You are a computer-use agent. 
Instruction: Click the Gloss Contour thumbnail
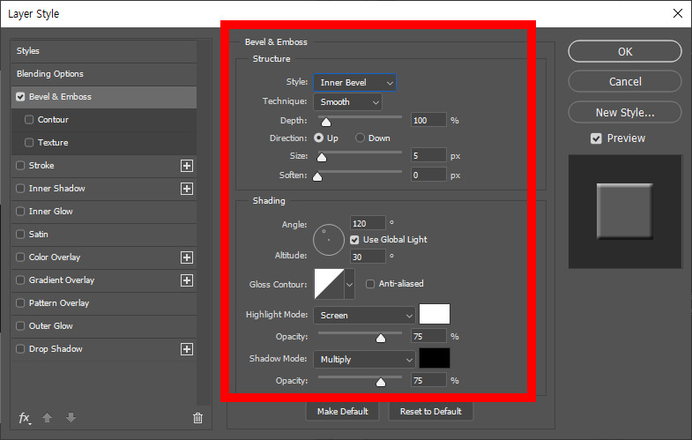click(x=329, y=284)
